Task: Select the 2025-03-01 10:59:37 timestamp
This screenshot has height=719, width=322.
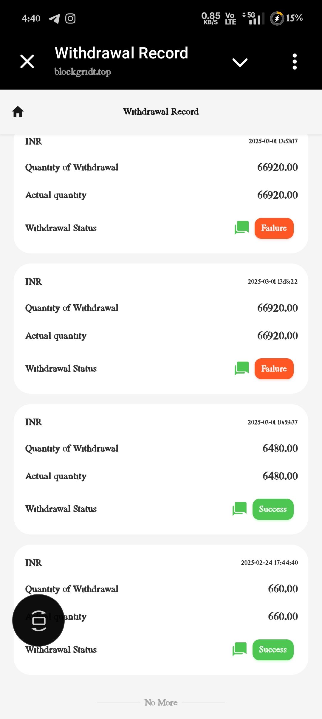Action: tap(273, 422)
